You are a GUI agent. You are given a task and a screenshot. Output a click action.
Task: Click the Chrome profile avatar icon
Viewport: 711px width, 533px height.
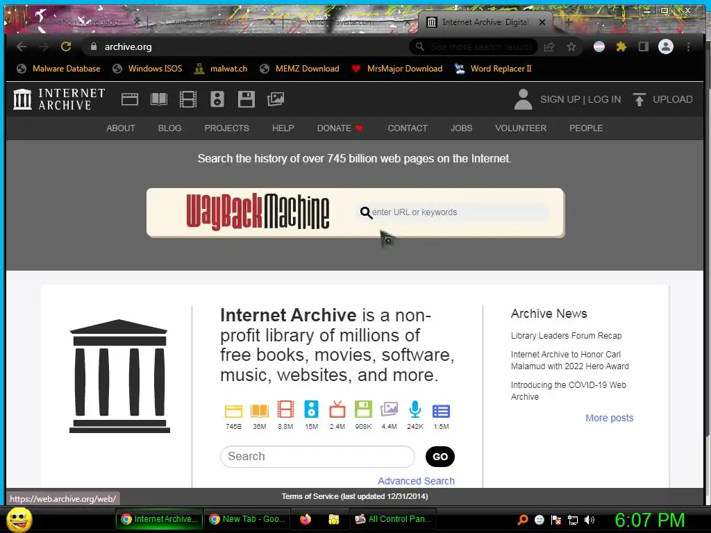point(666,46)
